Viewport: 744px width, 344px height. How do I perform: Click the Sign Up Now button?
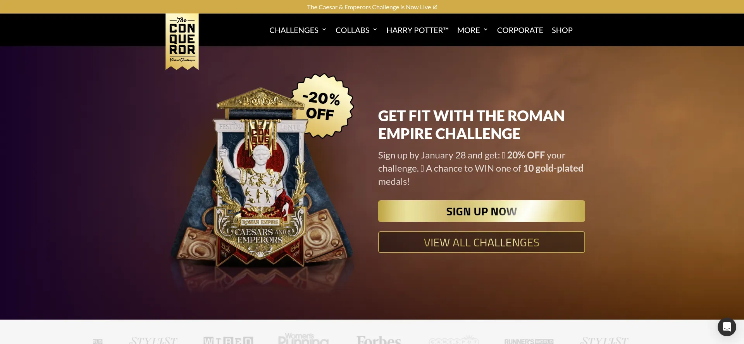pos(481,211)
